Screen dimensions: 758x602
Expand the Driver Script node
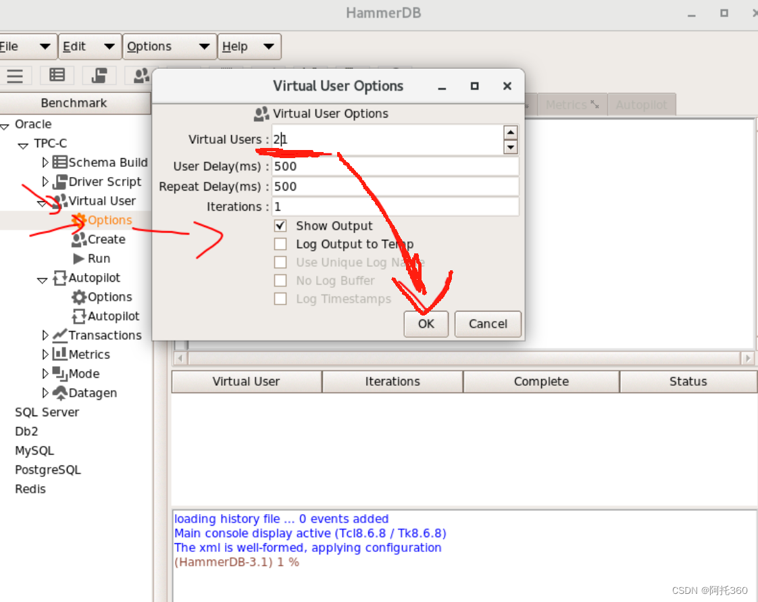(45, 181)
